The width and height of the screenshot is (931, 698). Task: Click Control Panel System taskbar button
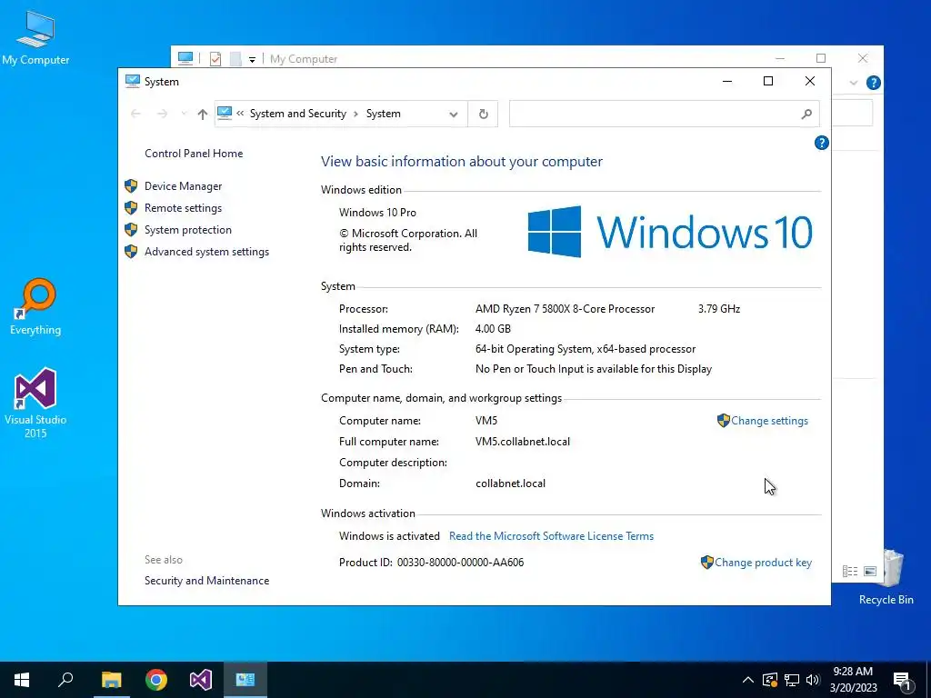[x=245, y=680]
